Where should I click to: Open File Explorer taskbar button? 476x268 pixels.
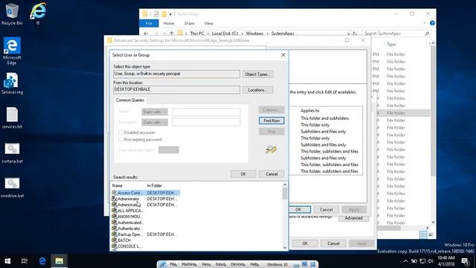coord(59,261)
